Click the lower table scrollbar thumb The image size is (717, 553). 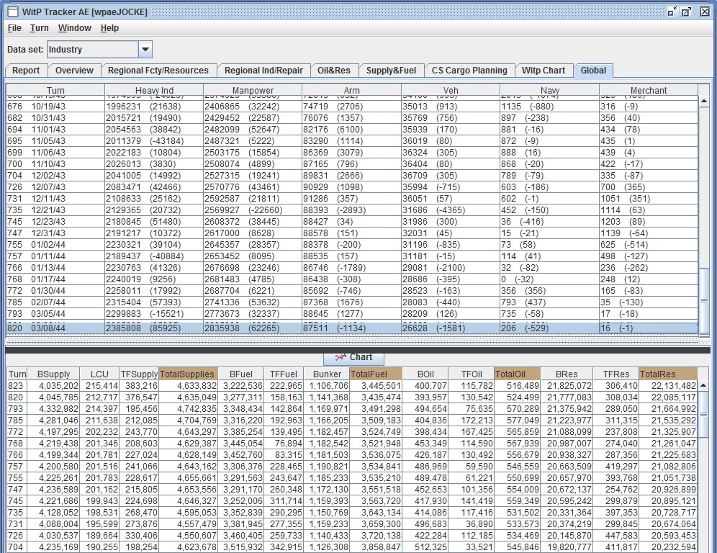[x=703, y=415]
